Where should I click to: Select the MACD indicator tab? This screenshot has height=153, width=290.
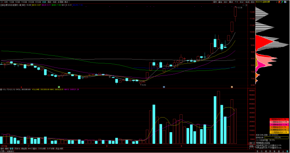[32, 148]
